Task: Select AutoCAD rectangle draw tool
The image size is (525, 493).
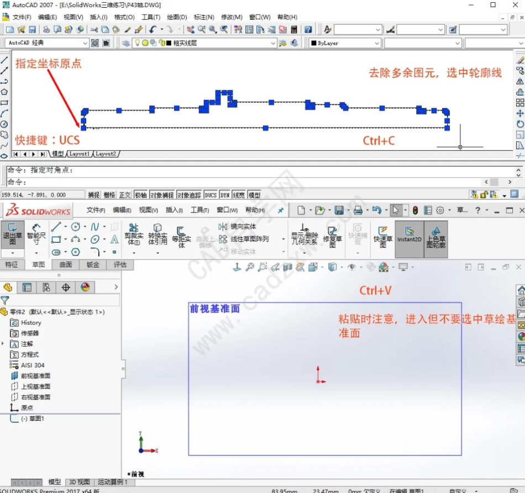Action: pos(4,103)
